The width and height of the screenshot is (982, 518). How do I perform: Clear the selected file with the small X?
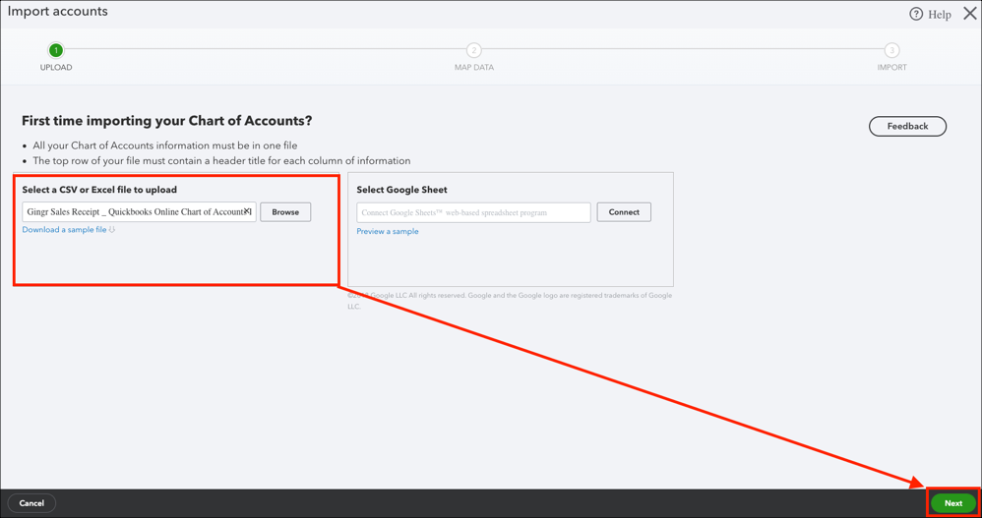coord(247,211)
